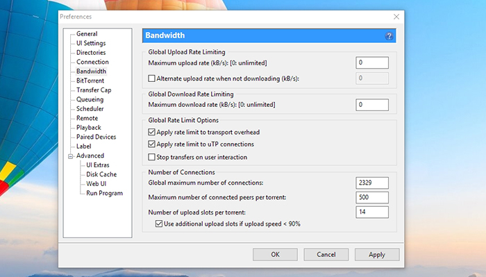Open Transfer Cap settings

click(x=94, y=90)
